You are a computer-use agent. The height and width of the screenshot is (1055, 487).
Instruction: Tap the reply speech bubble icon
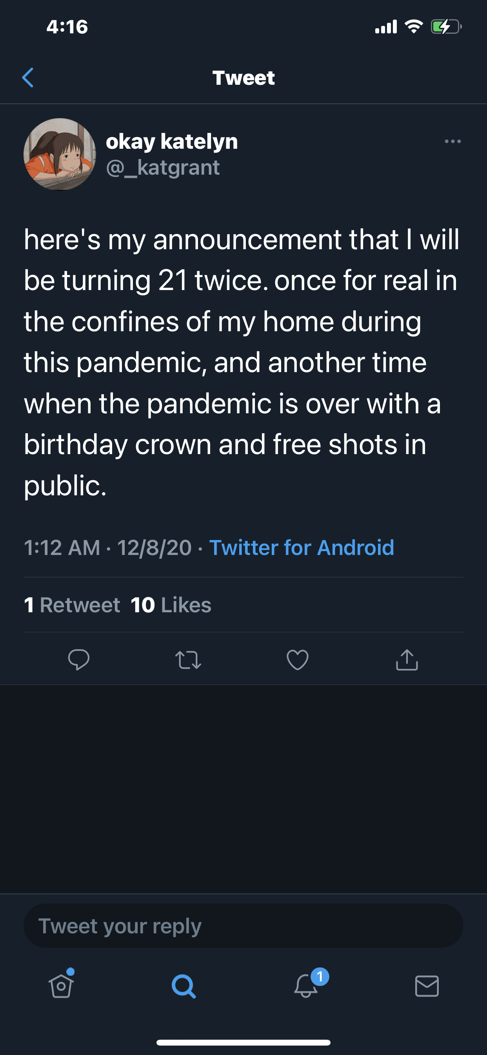coord(78,659)
